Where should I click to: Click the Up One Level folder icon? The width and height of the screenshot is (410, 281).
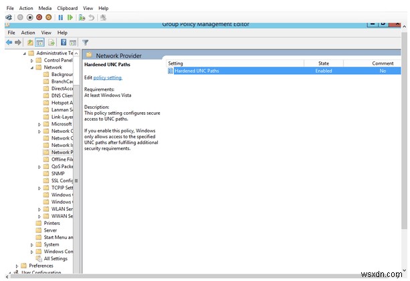tap(30, 42)
